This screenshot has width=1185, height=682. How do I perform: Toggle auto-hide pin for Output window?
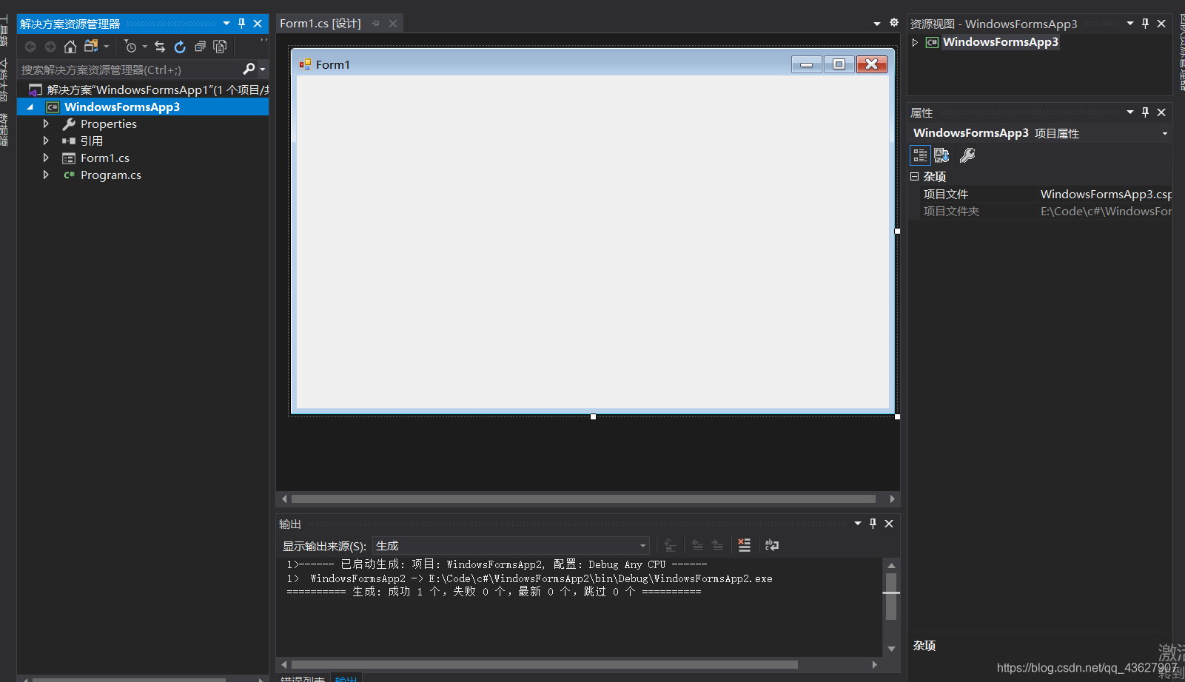(x=873, y=523)
